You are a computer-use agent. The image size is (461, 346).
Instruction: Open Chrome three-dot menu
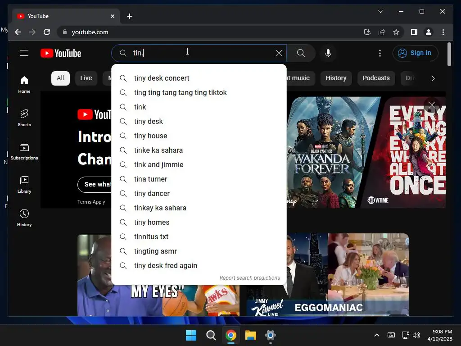coord(443,32)
